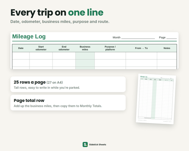This screenshot has width=189, height=151.
Task: Click 'Tall rows, easy to write in' line
Action: point(47,88)
